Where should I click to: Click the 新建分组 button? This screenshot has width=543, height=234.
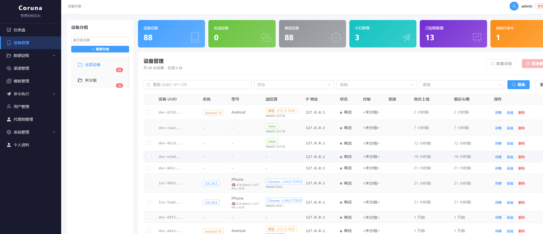pos(100,49)
